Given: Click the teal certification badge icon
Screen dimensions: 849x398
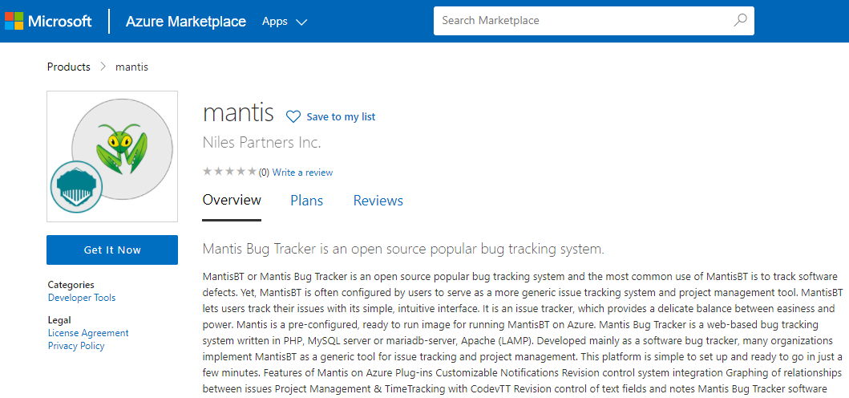Looking at the screenshot, I should click(x=77, y=187).
